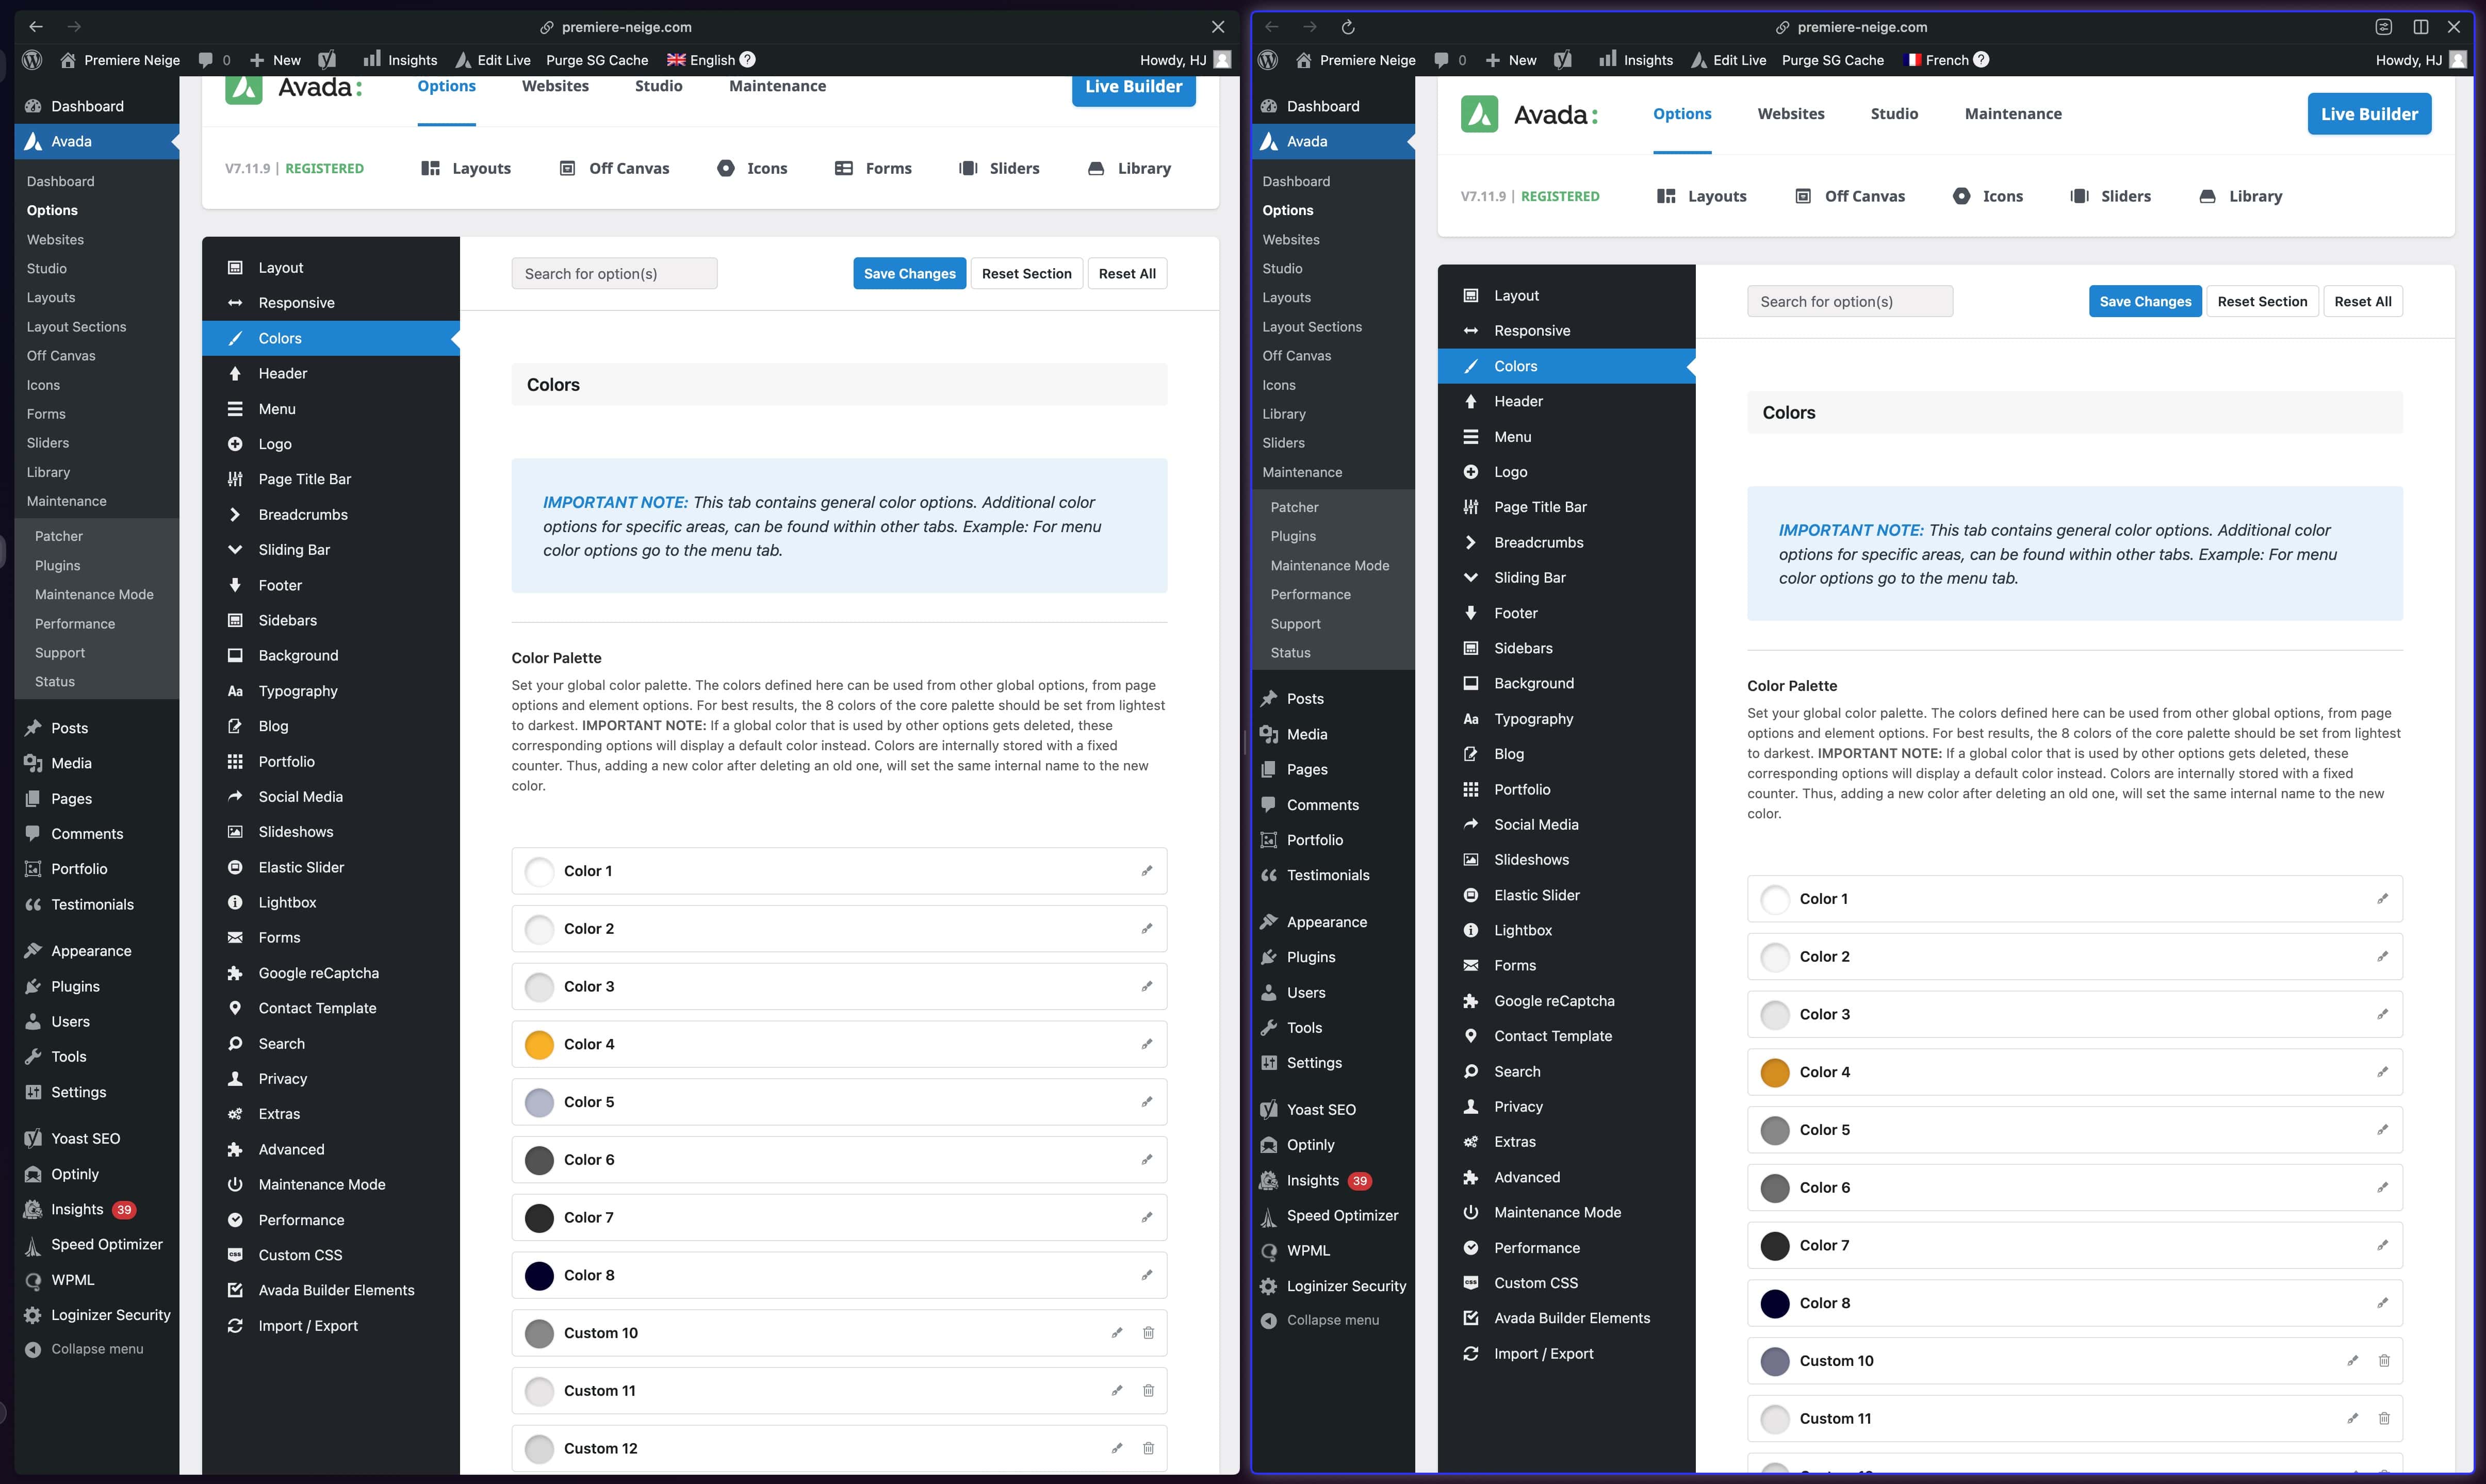
Task: Open Library in right window toolbar
Action: pyautogui.click(x=2240, y=196)
